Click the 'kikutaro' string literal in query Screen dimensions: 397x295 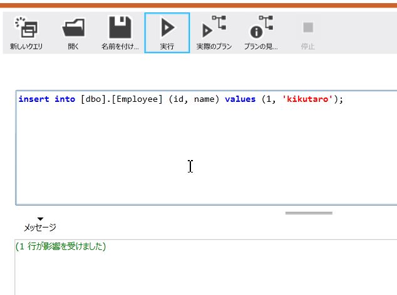[x=307, y=99]
